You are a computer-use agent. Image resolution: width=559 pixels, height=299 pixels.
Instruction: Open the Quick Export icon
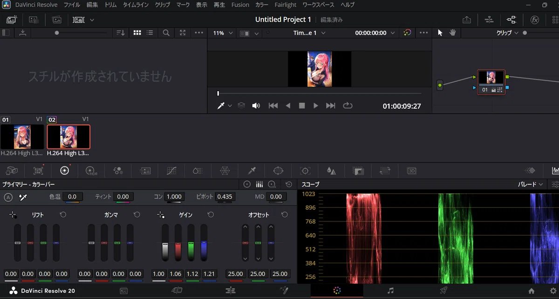467,20
